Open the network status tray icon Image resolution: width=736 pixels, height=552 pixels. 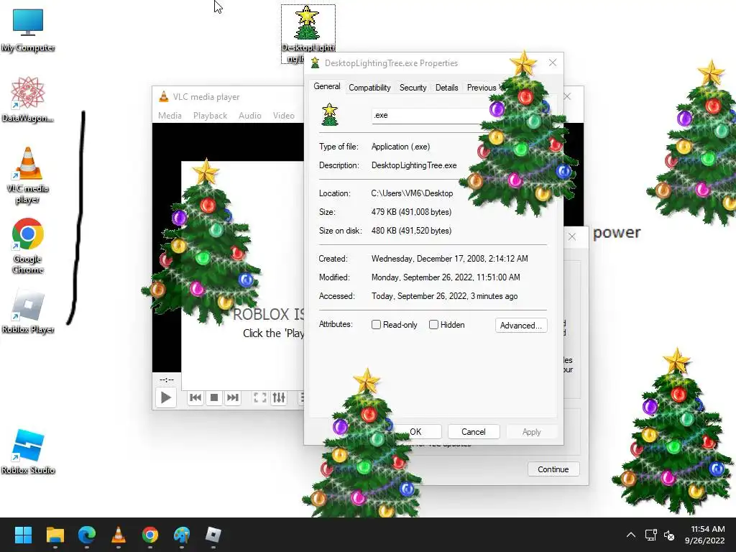coord(650,535)
